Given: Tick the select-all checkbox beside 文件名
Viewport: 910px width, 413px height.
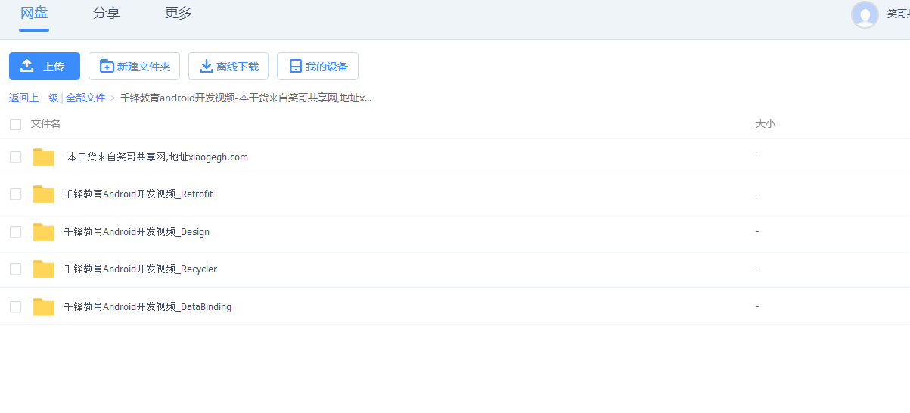Looking at the screenshot, I should (x=15, y=124).
